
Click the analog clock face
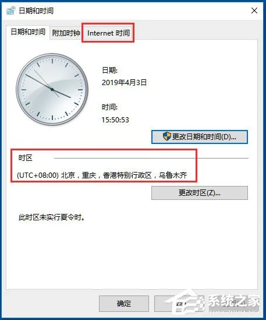point(52,89)
